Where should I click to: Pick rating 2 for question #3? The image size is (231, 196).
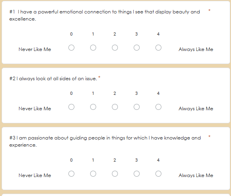pyautogui.click(x=115, y=174)
